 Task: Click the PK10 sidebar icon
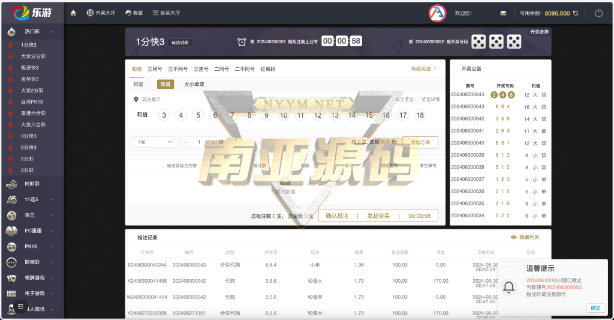click(11, 247)
